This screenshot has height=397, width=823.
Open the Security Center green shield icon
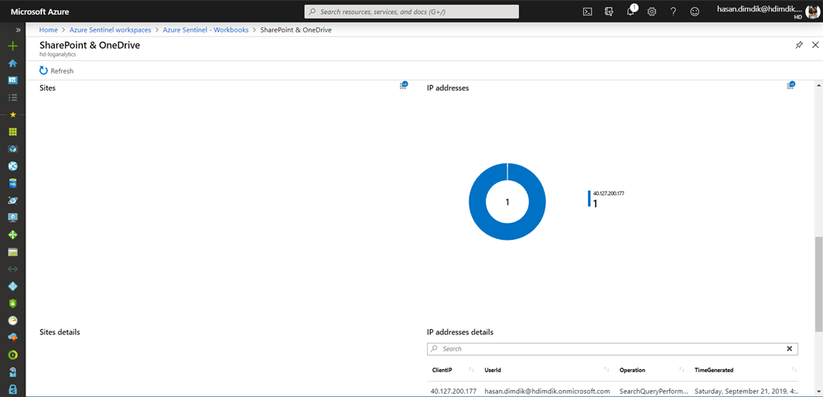point(13,303)
